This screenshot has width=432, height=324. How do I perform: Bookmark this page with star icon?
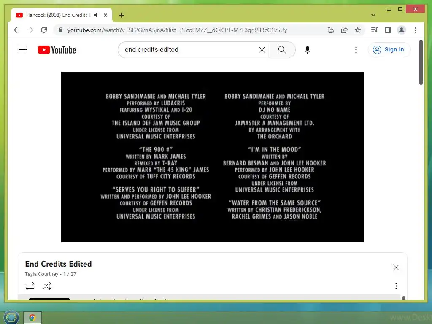click(358, 30)
